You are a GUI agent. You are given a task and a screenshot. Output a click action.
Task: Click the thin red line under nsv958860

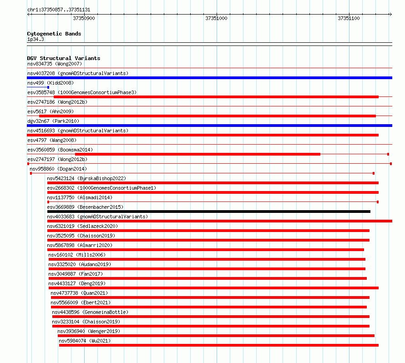pos(202,173)
